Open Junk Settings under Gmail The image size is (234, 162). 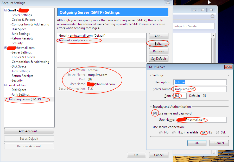pos(21,34)
